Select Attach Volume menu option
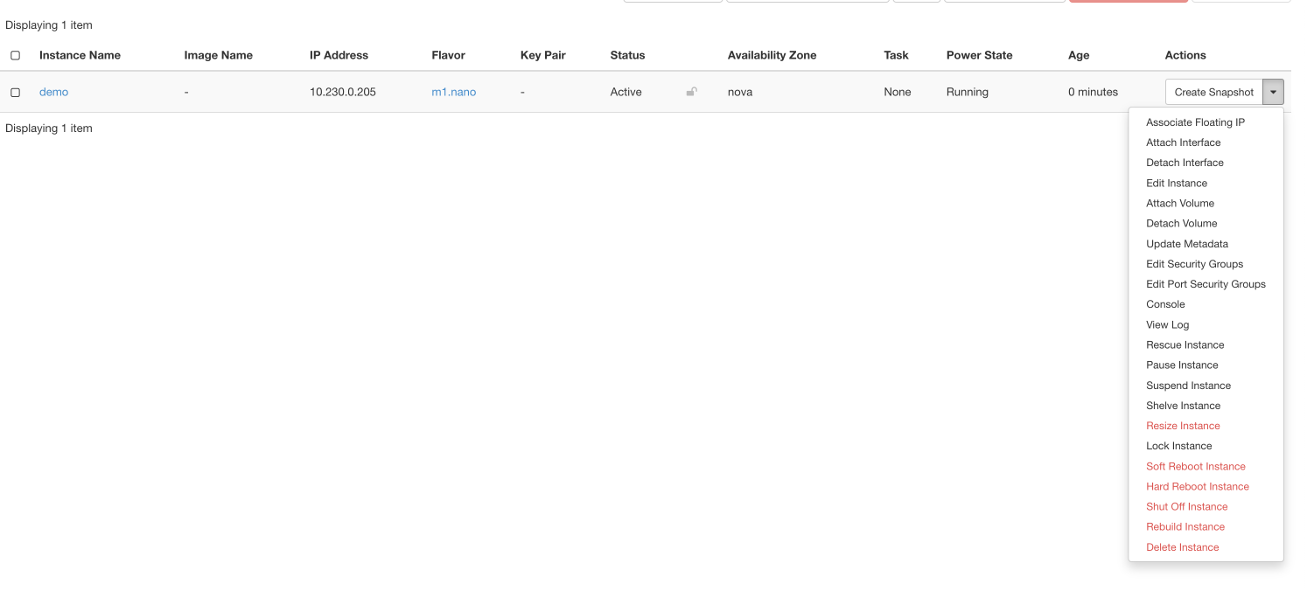The image size is (1314, 591). pos(1180,203)
